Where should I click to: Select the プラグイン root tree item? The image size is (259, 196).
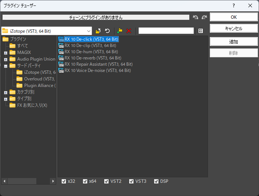click(18, 39)
